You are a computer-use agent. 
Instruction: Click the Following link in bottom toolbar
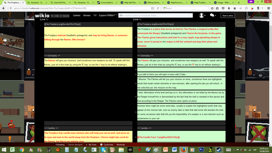pos(60,144)
